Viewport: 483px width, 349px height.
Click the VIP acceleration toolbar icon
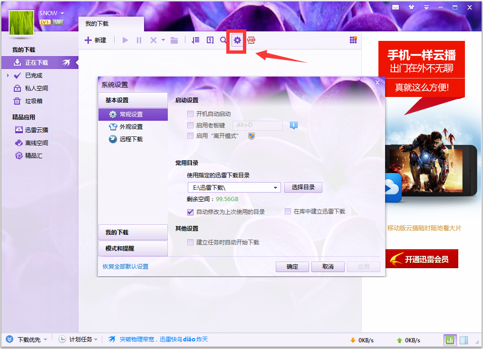pos(251,40)
